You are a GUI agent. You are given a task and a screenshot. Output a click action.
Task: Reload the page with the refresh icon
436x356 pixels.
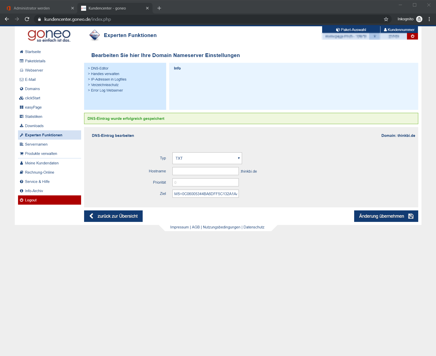(x=27, y=19)
